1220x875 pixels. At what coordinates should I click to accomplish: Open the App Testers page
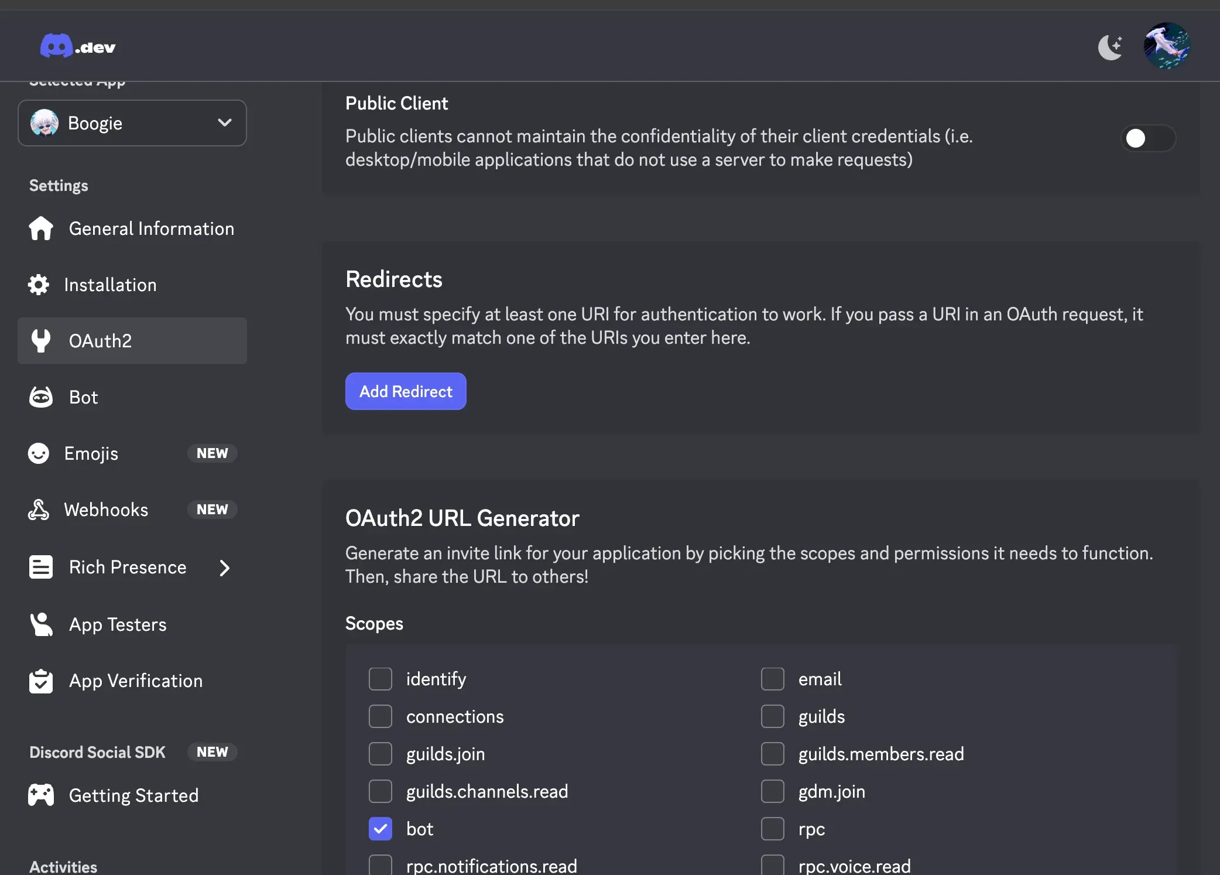click(117, 624)
